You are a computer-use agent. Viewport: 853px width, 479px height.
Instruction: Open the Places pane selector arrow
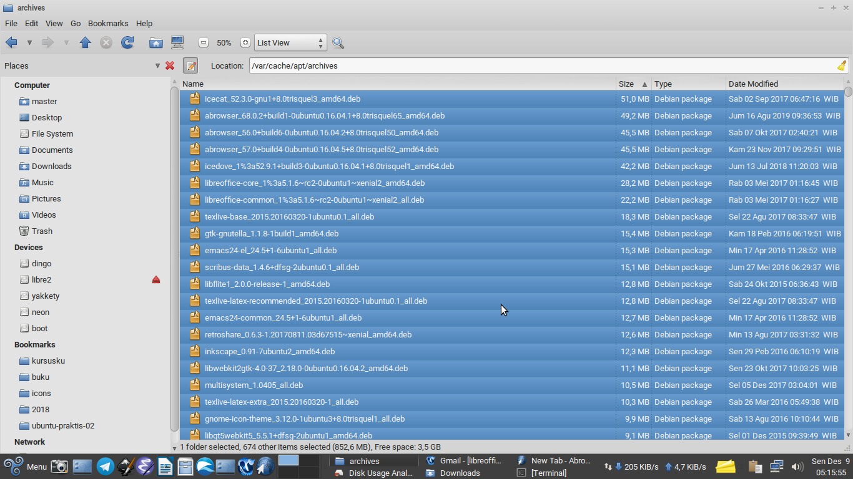tap(158, 65)
